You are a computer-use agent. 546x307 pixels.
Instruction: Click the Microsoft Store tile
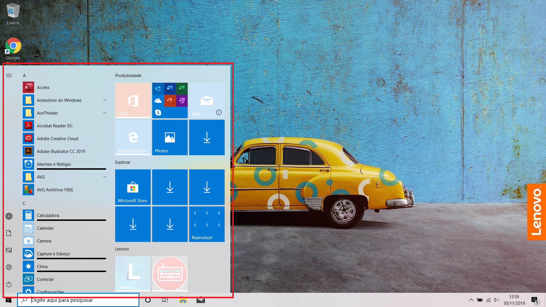pyautogui.click(x=133, y=187)
